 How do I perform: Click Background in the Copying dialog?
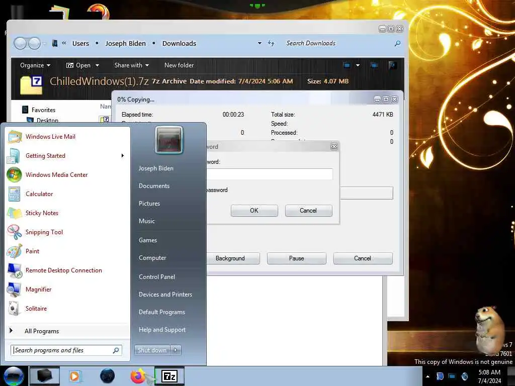232,258
